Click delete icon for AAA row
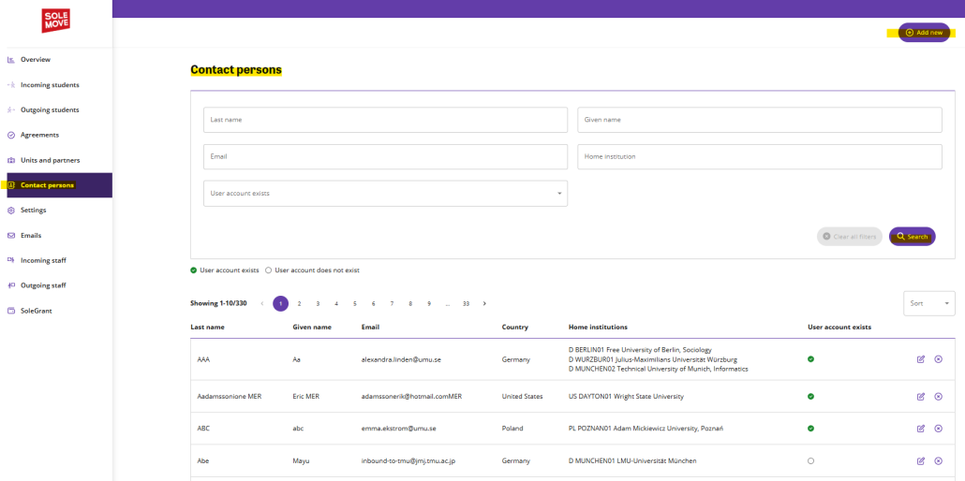 pos(939,358)
